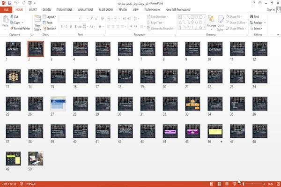Open the Arrange menu
Screen dimensions: 281x187
tap(211, 22)
